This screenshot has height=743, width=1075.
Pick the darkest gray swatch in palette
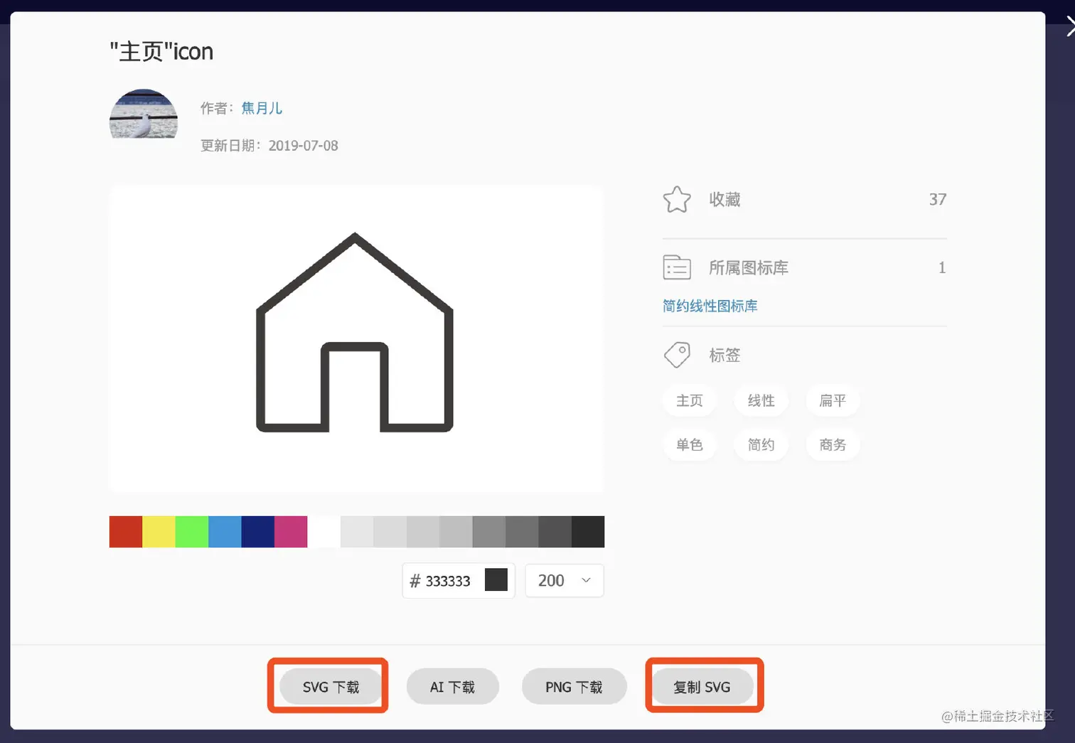588,532
